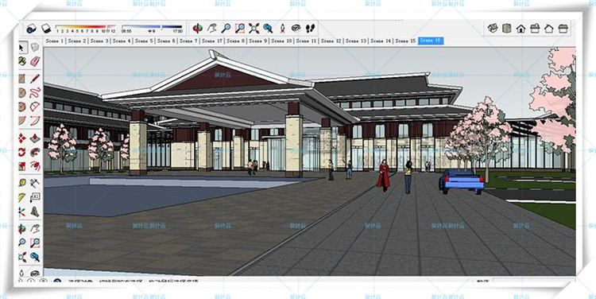Click Zoom Extents in left toolbar
596x299 pixels.
pos(22,257)
